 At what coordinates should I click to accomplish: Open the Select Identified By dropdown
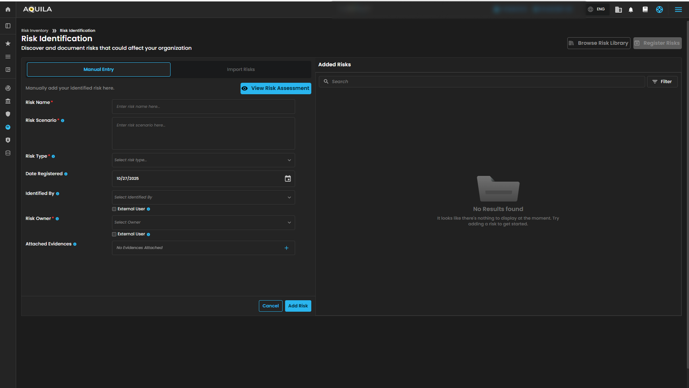point(203,197)
